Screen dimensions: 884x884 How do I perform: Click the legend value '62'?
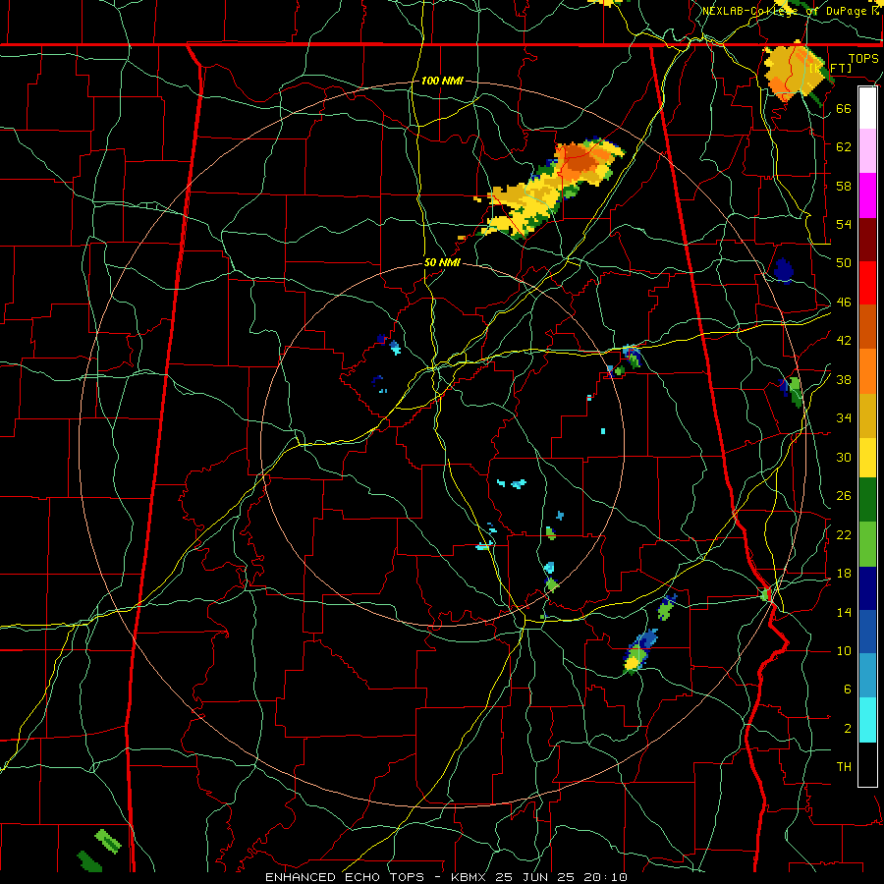point(844,146)
